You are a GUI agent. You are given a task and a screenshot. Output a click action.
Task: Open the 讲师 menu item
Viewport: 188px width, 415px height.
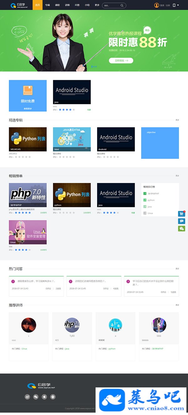(67, 5)
